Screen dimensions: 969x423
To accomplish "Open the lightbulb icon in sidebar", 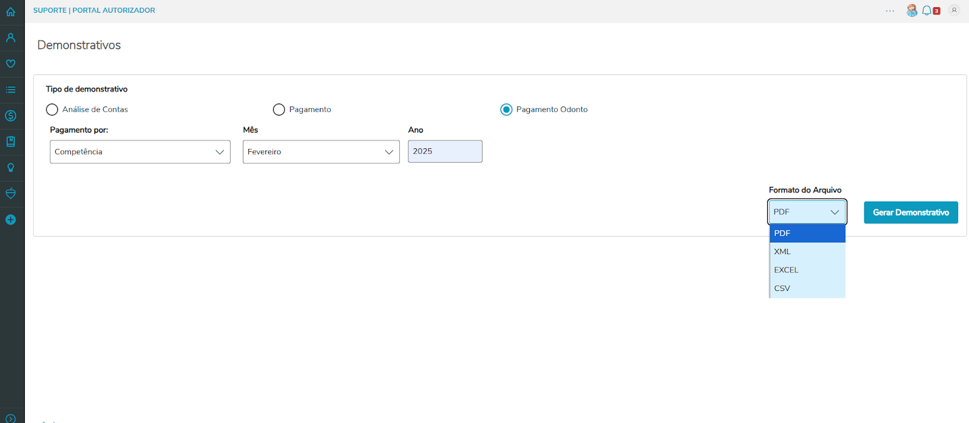I will [x=10, y=168].
